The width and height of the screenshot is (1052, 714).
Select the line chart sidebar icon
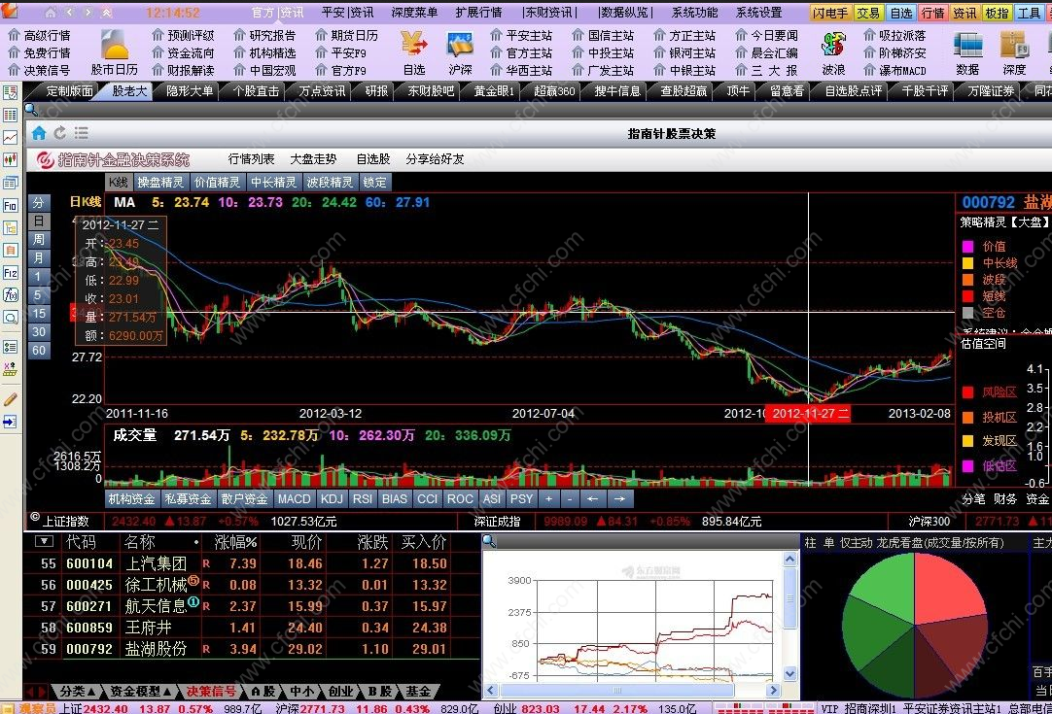(x=10, y=137)
